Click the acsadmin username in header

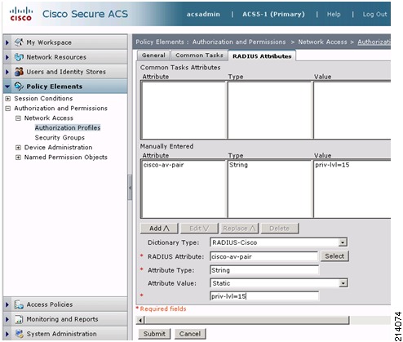(x=203, y=14)
